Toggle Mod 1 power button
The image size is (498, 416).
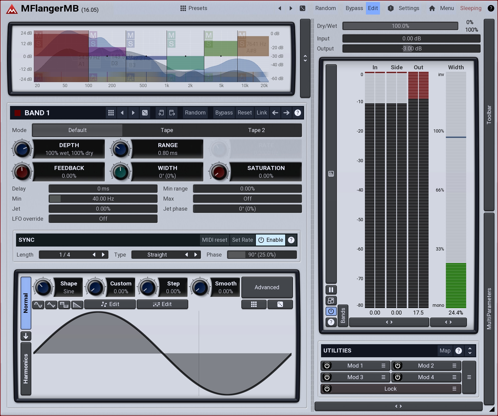click(327, 366)
